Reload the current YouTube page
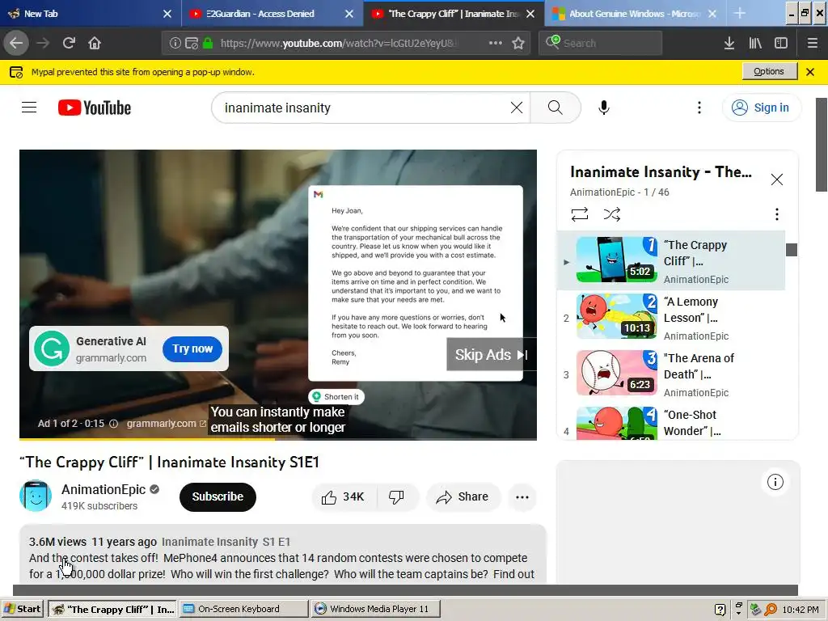Viewport: 828px width, 621px height. (x=69, y=44)
